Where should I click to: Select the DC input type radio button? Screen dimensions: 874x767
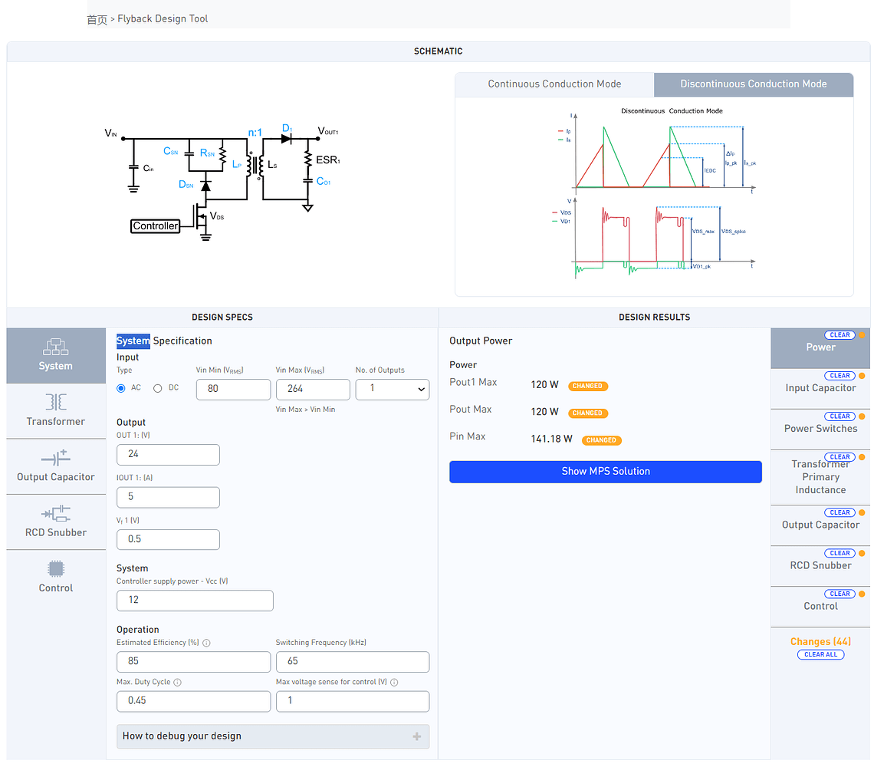click(159, 387)
